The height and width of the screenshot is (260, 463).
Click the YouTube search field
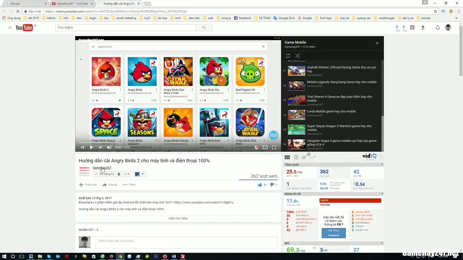126,27
